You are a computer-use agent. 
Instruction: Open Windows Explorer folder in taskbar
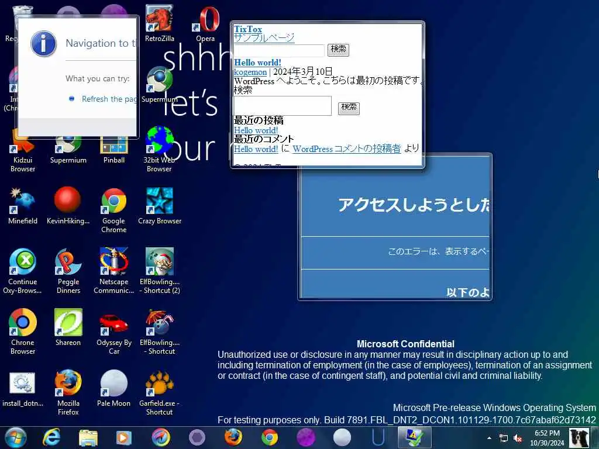[x=88, y=437]
